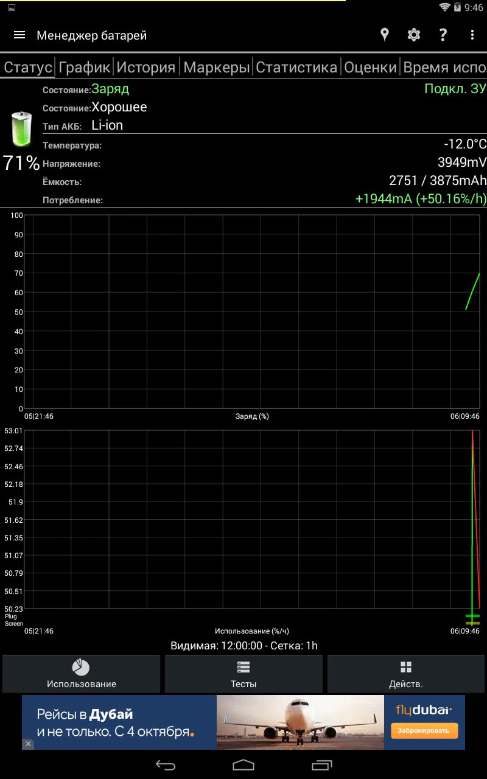The height and width of the screenshot is (779, 487).
Task: Tap the Android back navigation button
Action: (x=165, y=765)
